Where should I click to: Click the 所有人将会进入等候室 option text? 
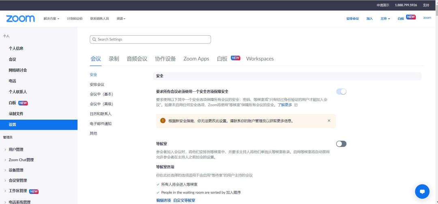[x=180, y=185]
